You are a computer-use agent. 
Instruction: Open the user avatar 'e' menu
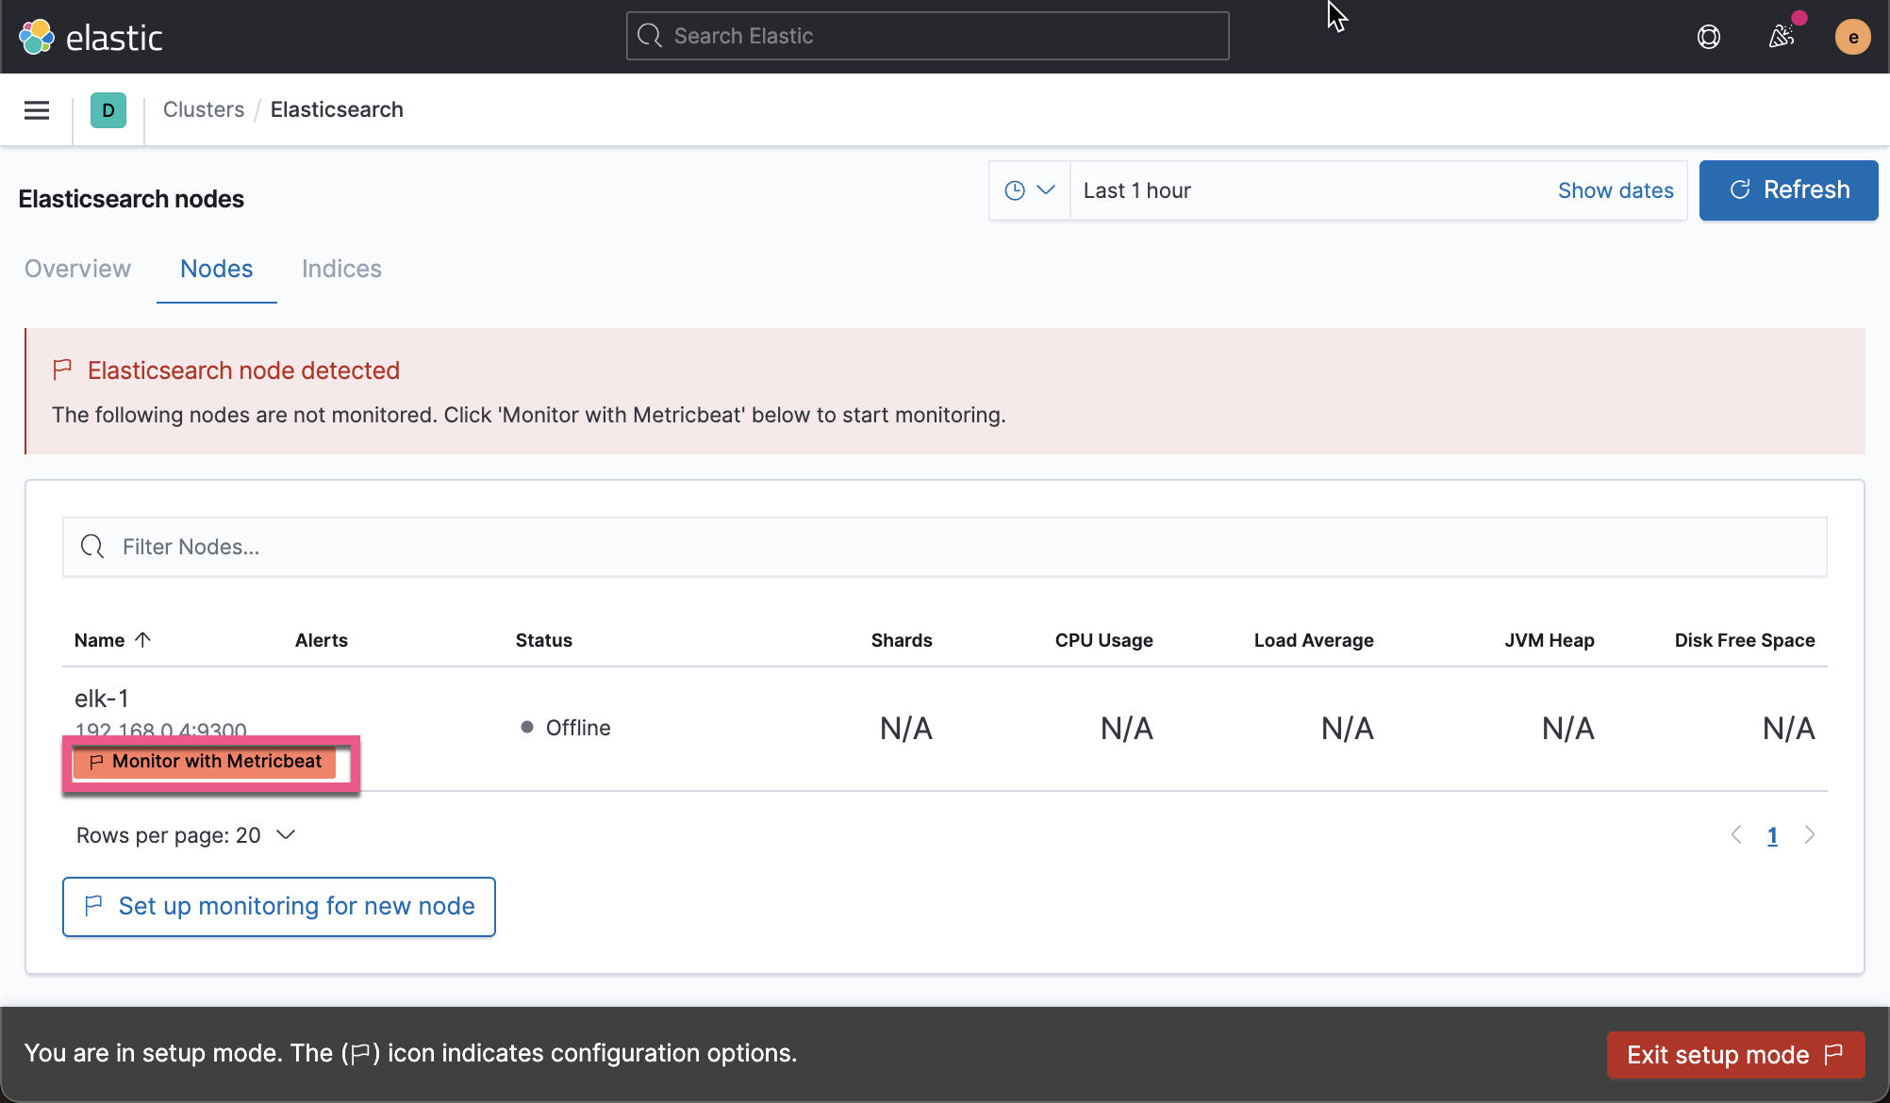click(1852, 37)
